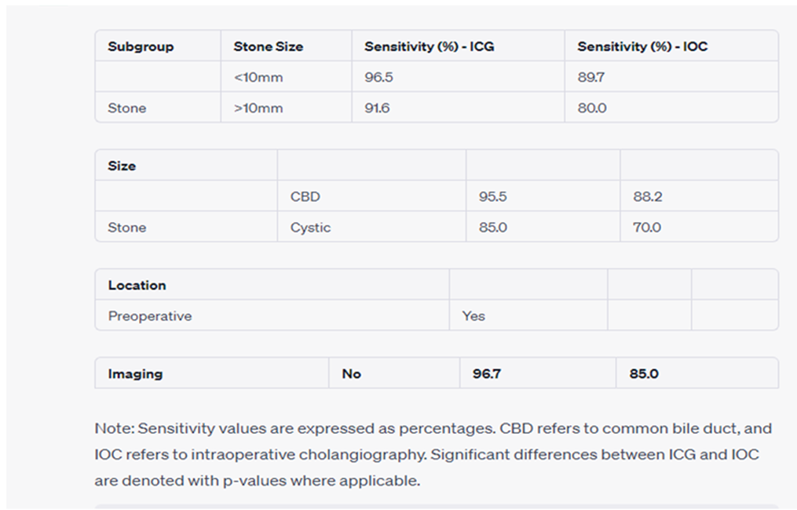Select the 89.7 IOC value

point(591,77)
